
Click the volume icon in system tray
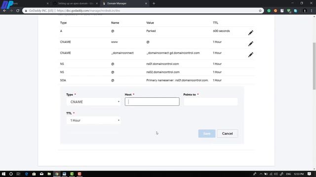(276, 174)
